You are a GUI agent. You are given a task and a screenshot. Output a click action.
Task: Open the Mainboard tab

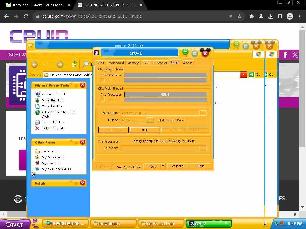coord(116,63)
